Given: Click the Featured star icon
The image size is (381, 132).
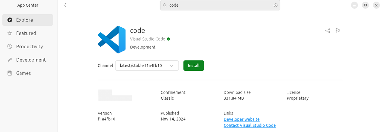Looking at the screenshot, I should (x=10, y=33).
